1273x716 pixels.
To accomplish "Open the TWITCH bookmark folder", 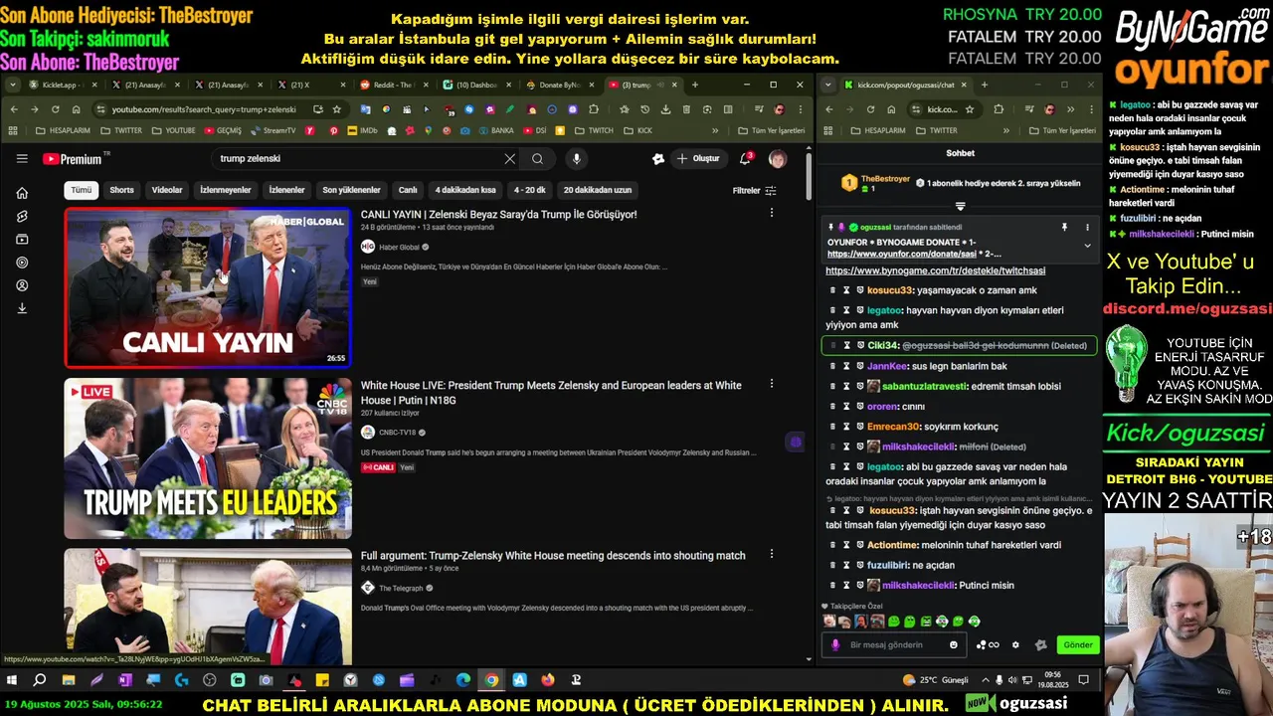I will click(594, 130).
